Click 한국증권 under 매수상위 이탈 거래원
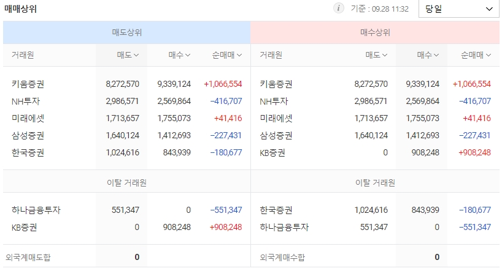502x271 pixels. pos(276,210)
